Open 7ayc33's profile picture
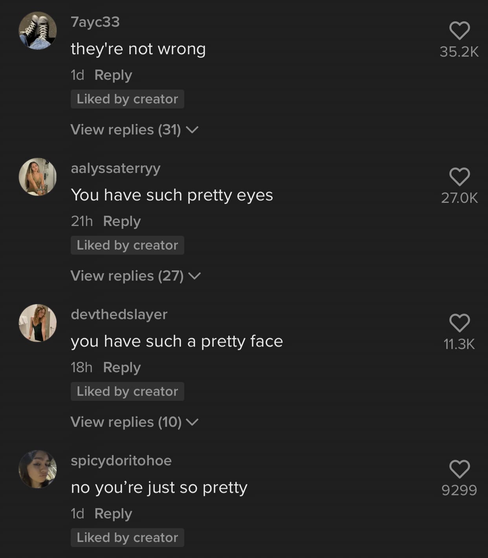This screenshot has width=488, height=558. [38, 31]
